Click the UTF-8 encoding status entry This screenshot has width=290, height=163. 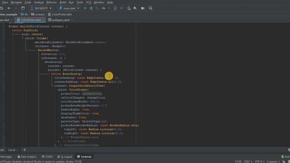(260, 162)
